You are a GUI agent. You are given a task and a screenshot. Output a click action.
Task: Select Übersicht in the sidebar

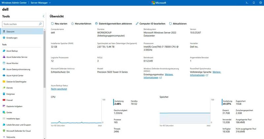[22, 31]
